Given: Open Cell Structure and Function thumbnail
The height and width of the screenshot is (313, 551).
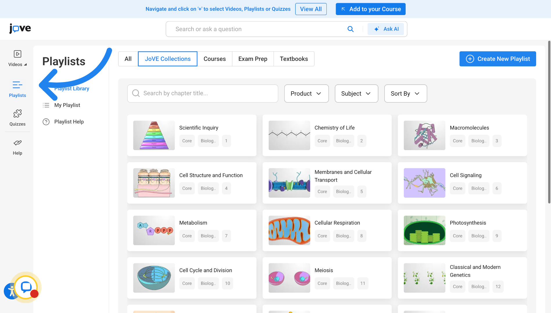Looking at the screenshot, I should (154, 183).
